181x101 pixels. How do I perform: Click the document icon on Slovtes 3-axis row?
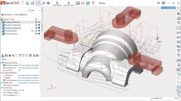click(36, 19)
